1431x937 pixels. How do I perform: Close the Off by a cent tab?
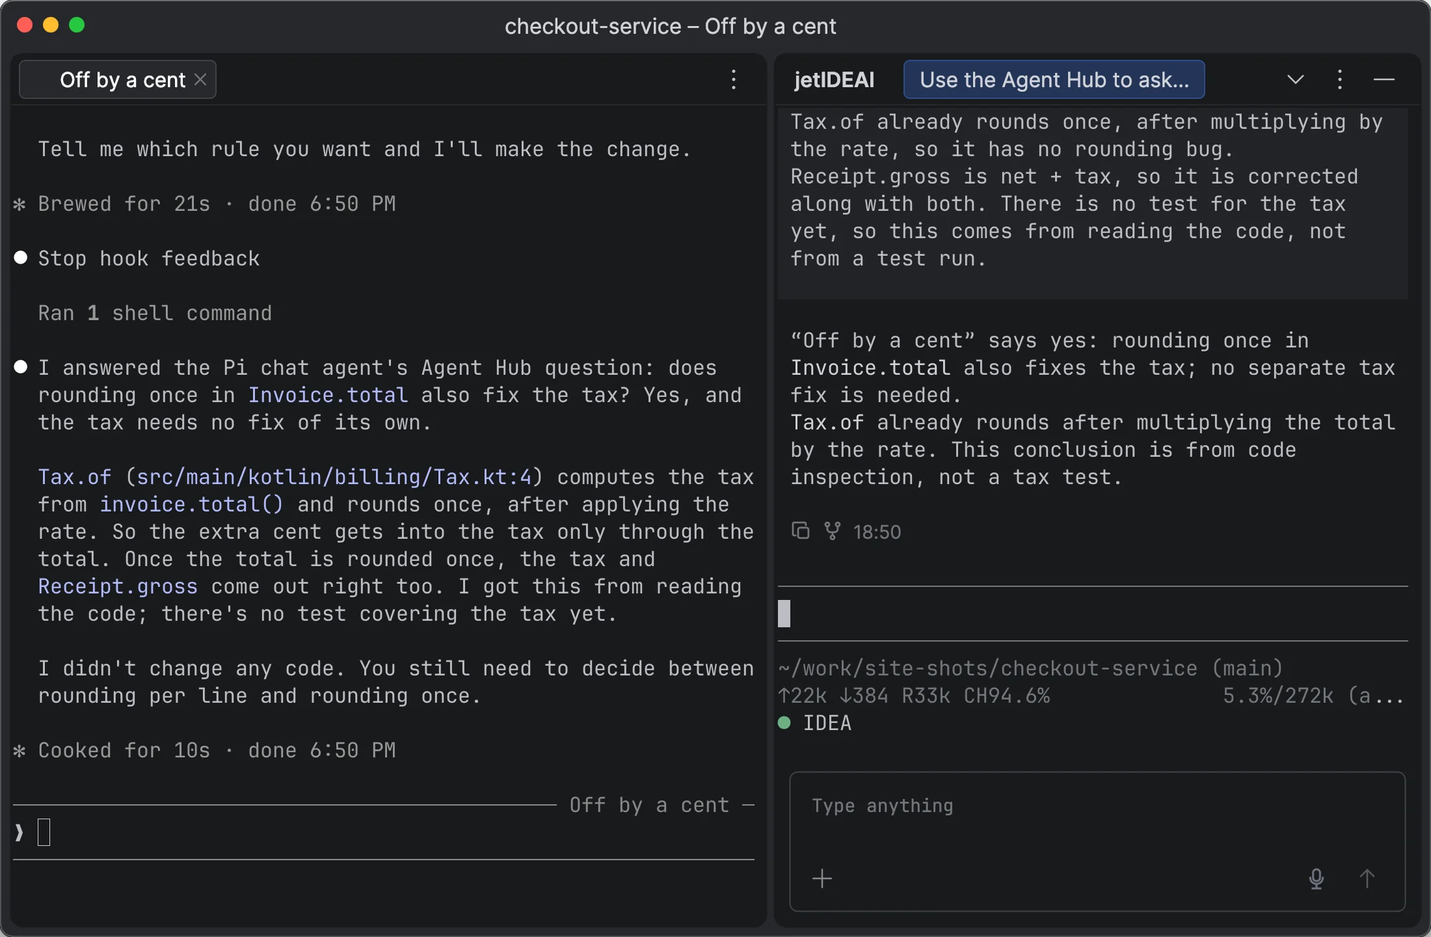[x=200, y=79]
